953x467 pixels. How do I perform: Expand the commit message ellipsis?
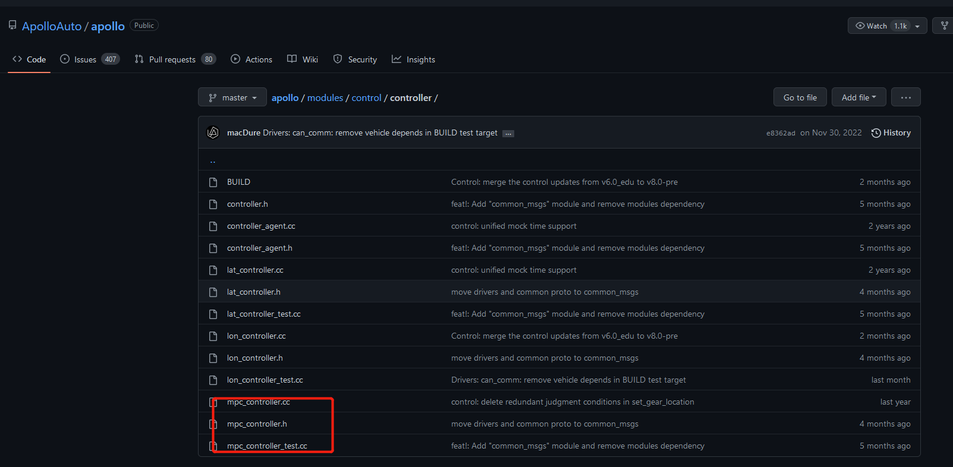tap(508, 134)
